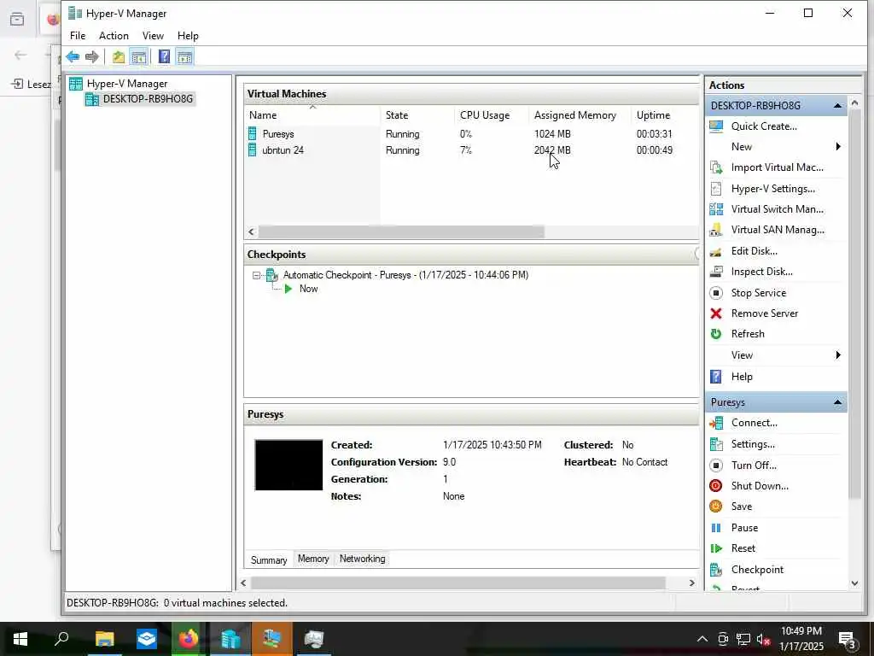Open Settings under Puresys actions
The height and width of the screenshot is (656, 874).
click(x=753, y=444)
